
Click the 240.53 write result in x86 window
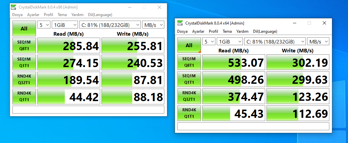click(x=133, y=63)
